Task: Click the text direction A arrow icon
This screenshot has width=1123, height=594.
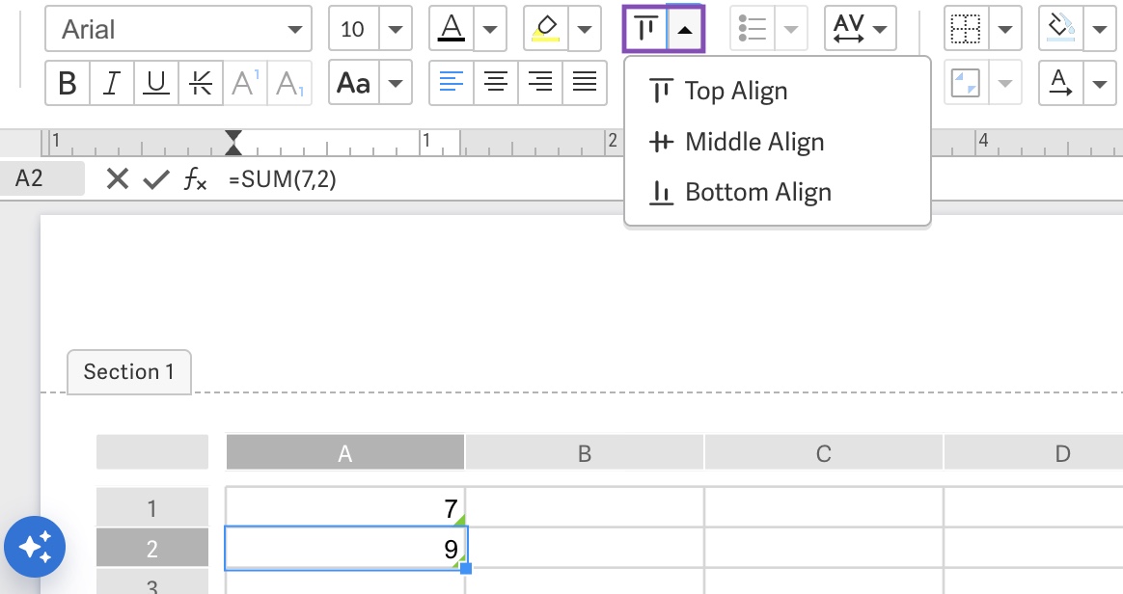Action: tap(1060, 83)
